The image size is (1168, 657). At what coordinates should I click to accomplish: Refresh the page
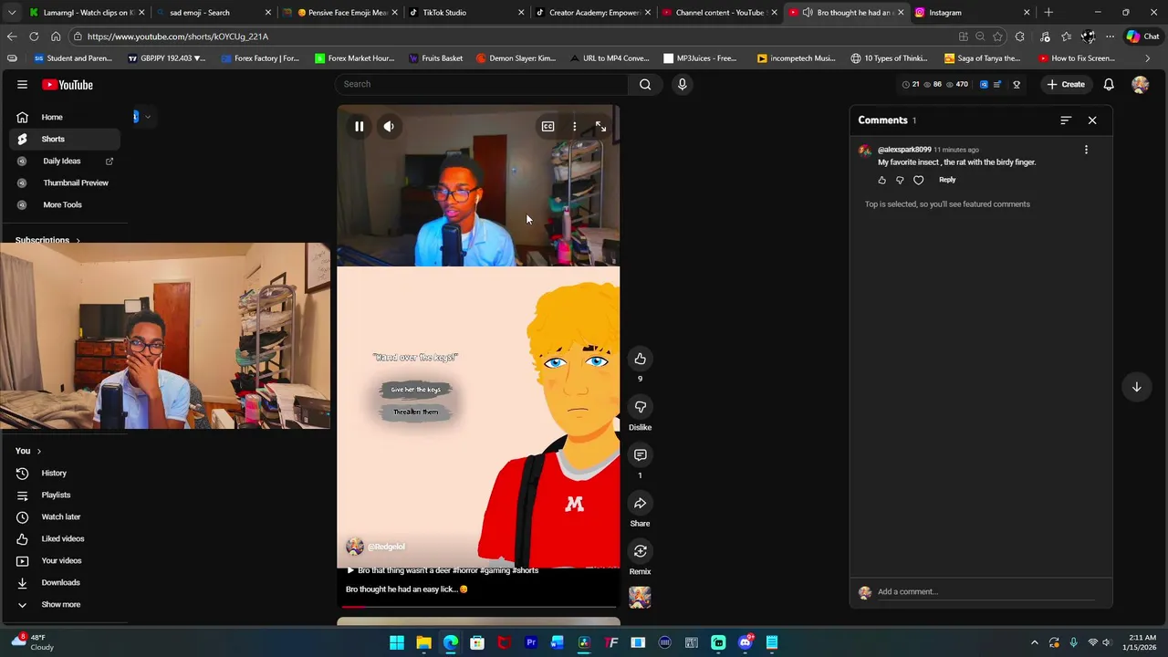pyautogui.click(x=34, y=36)
